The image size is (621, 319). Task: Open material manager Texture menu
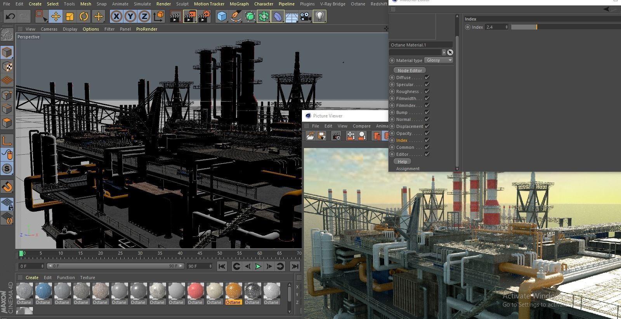point(87,278)
